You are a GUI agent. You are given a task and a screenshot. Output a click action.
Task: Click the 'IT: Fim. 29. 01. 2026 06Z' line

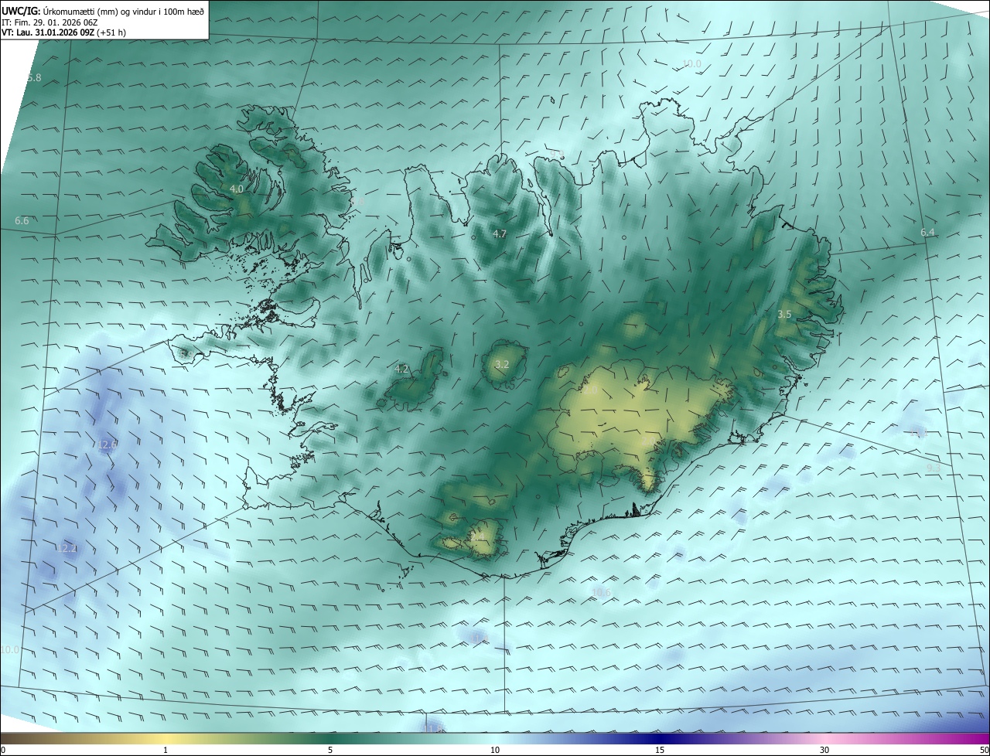pos(50,22)
